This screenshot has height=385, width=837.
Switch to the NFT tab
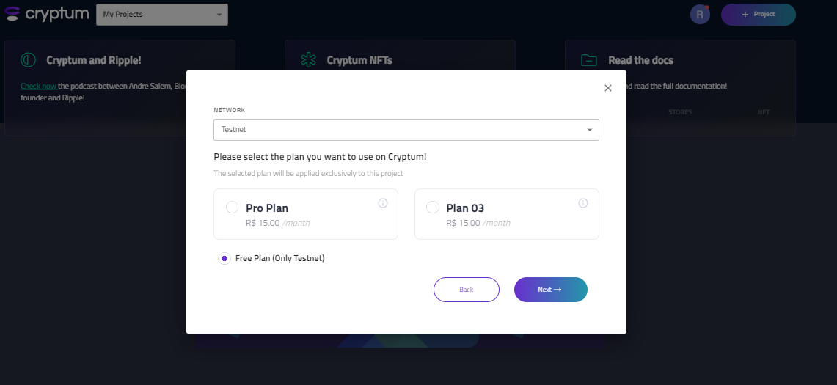coord(764,112)
